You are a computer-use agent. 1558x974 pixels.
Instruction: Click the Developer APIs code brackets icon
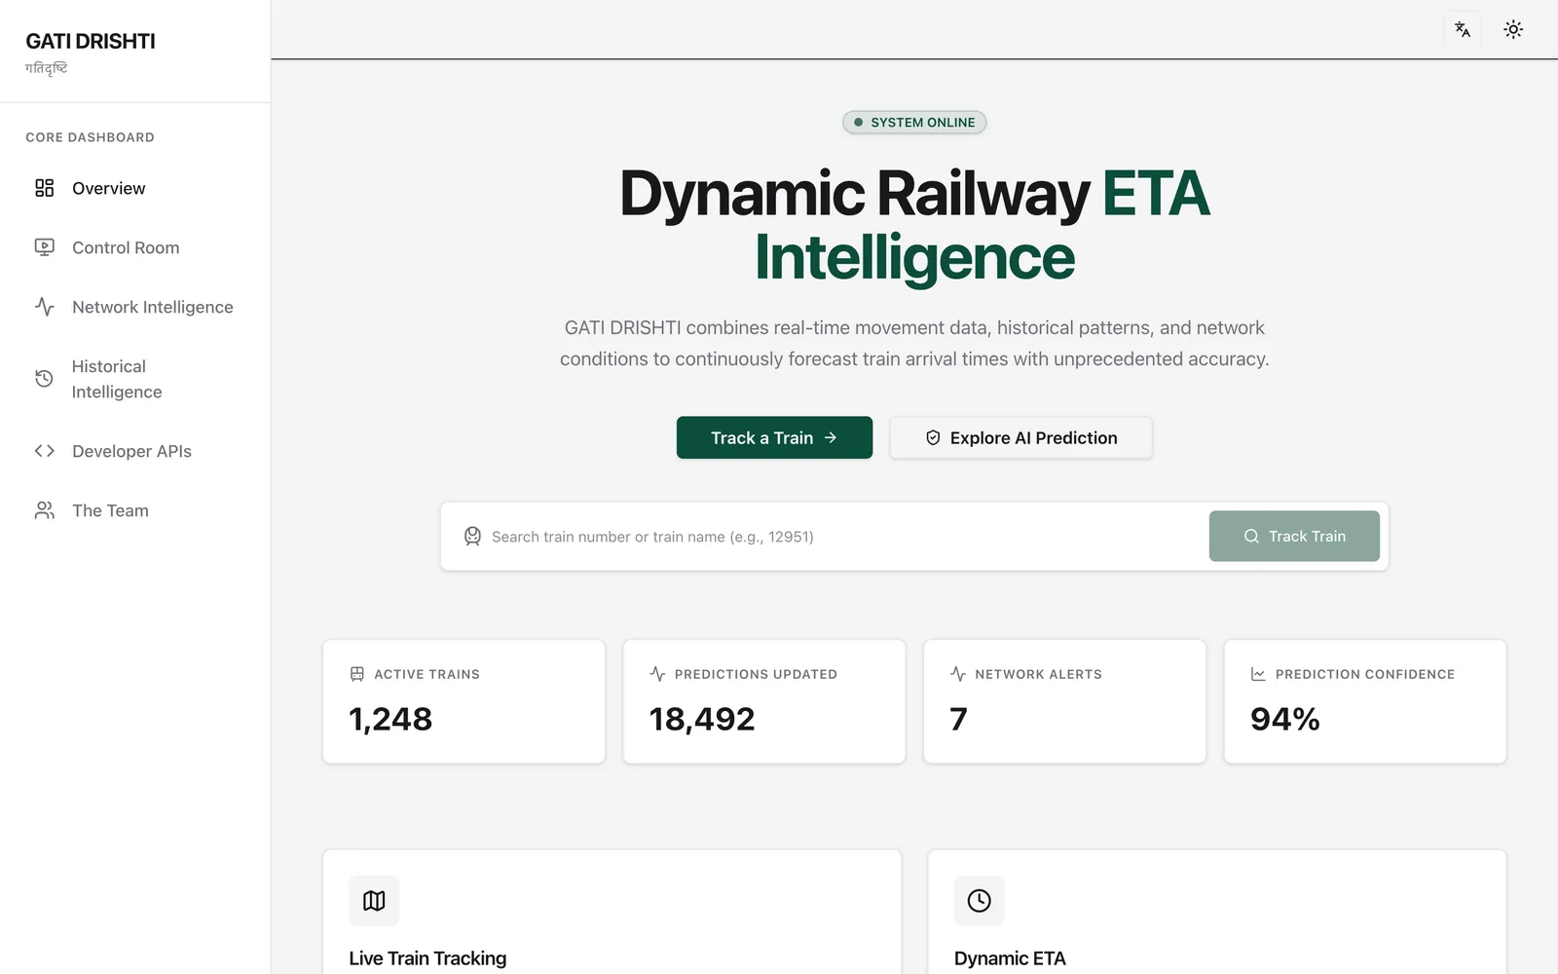coord(45,451)
